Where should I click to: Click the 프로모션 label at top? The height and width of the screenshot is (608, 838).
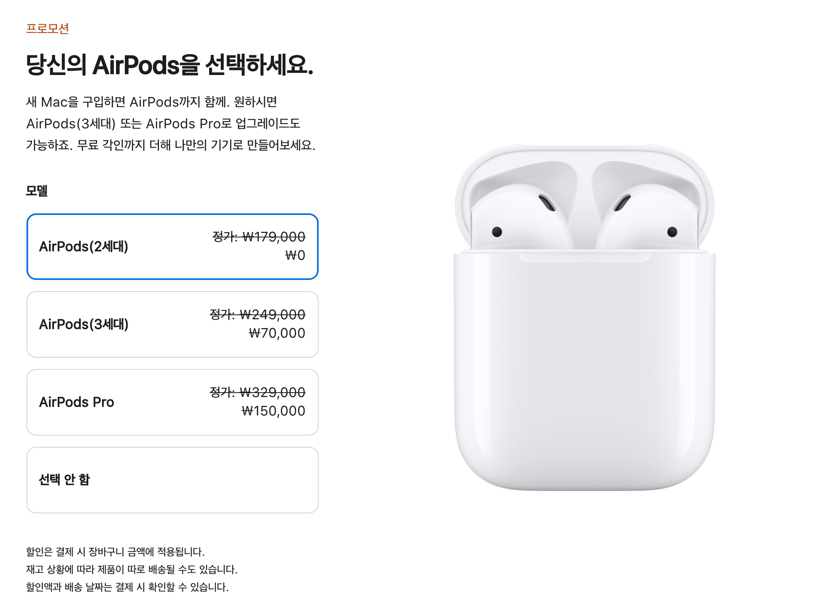click(x=47, y=29)
